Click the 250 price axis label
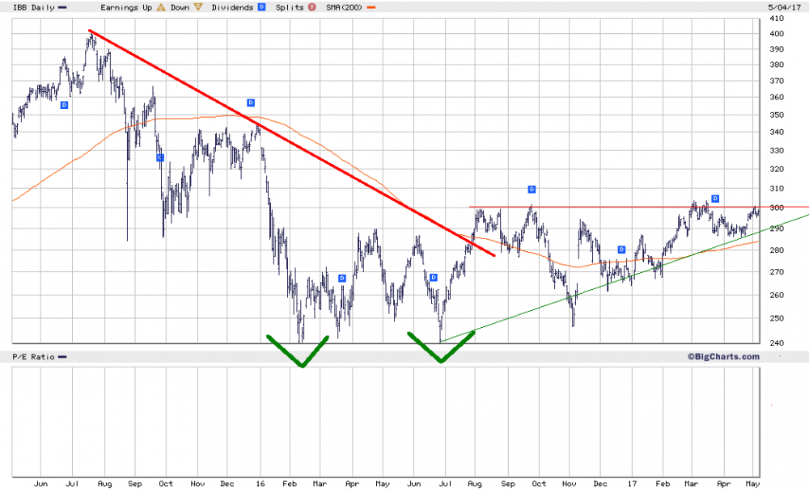Screen dimensions: 809x491 pyautogui.click(x=777, y=318)
